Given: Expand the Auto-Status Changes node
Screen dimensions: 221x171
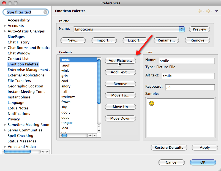Looking at the screenshot, I should click(x=5, y=31).
